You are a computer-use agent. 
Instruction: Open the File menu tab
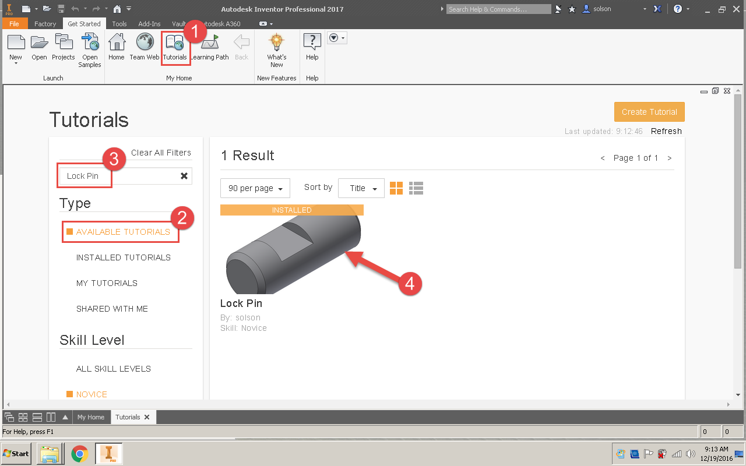point(15,24)
